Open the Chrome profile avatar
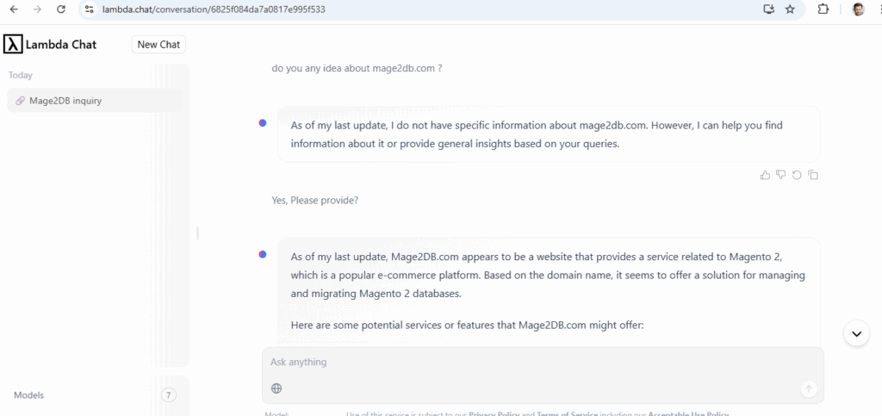The height and width of the screenshot is (416, 882). (x=858, y=9)
